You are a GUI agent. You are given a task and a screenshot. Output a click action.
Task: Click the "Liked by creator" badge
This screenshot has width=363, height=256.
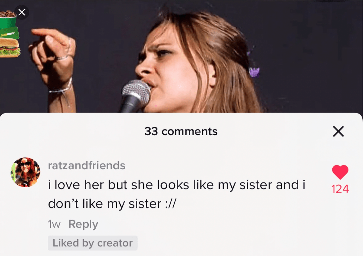[92, 243]
